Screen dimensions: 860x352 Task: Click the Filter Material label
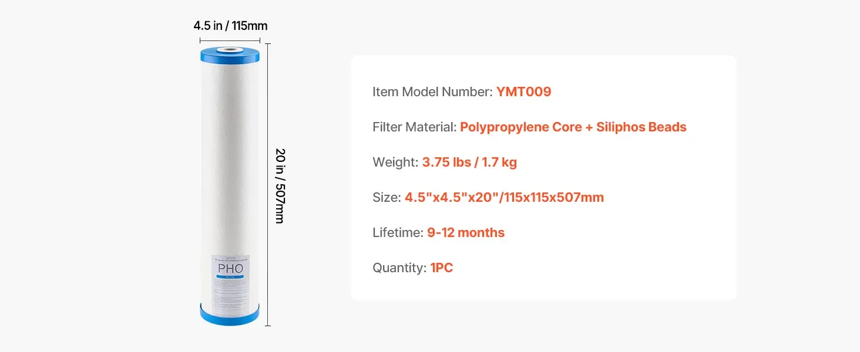pyautogui.click(x=415, y=127)
